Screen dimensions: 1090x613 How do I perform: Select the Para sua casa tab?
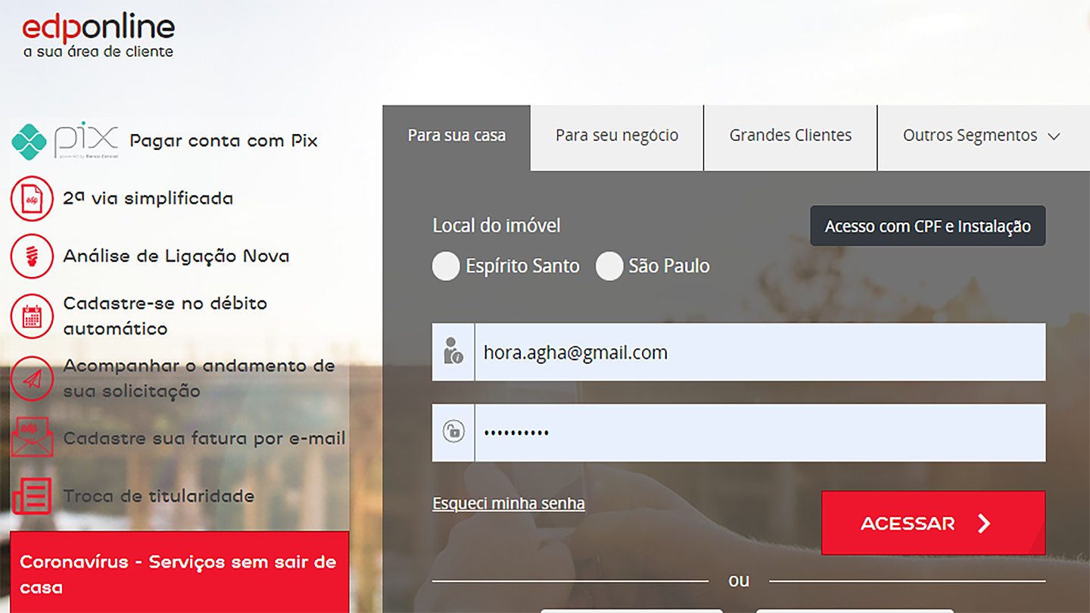tap(456, 136)
